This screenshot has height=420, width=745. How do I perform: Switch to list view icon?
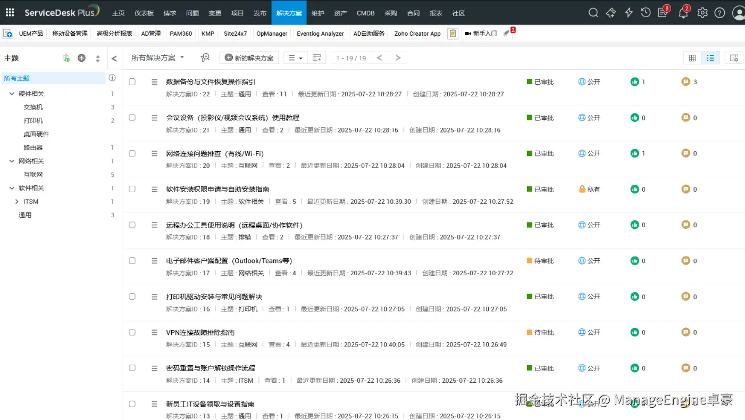tap(710, 58)
